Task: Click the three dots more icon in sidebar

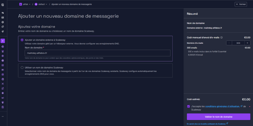Action: click(3, 116)
